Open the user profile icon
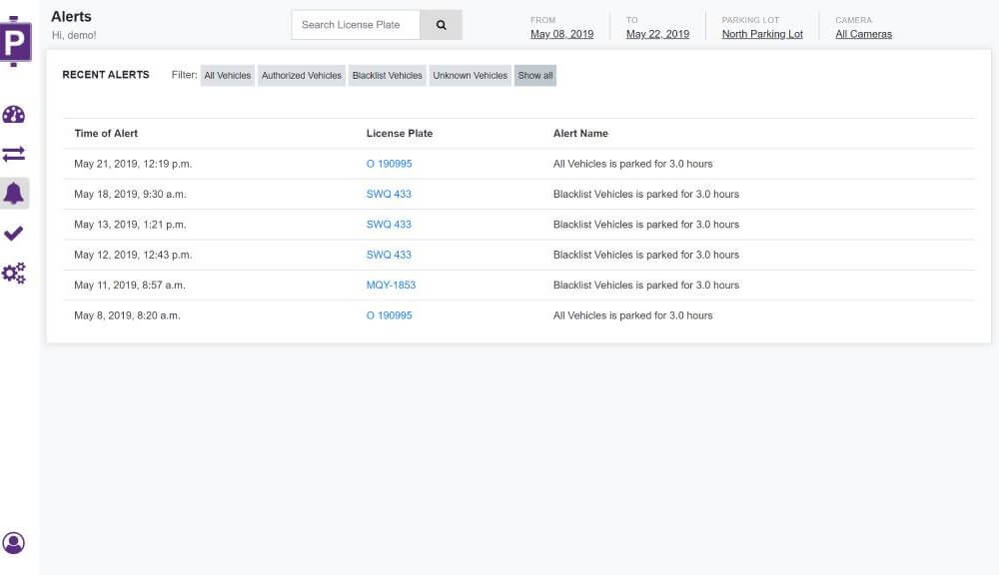Image resolution: width=999 pixels, height=575 pixels. click(13, 543)
